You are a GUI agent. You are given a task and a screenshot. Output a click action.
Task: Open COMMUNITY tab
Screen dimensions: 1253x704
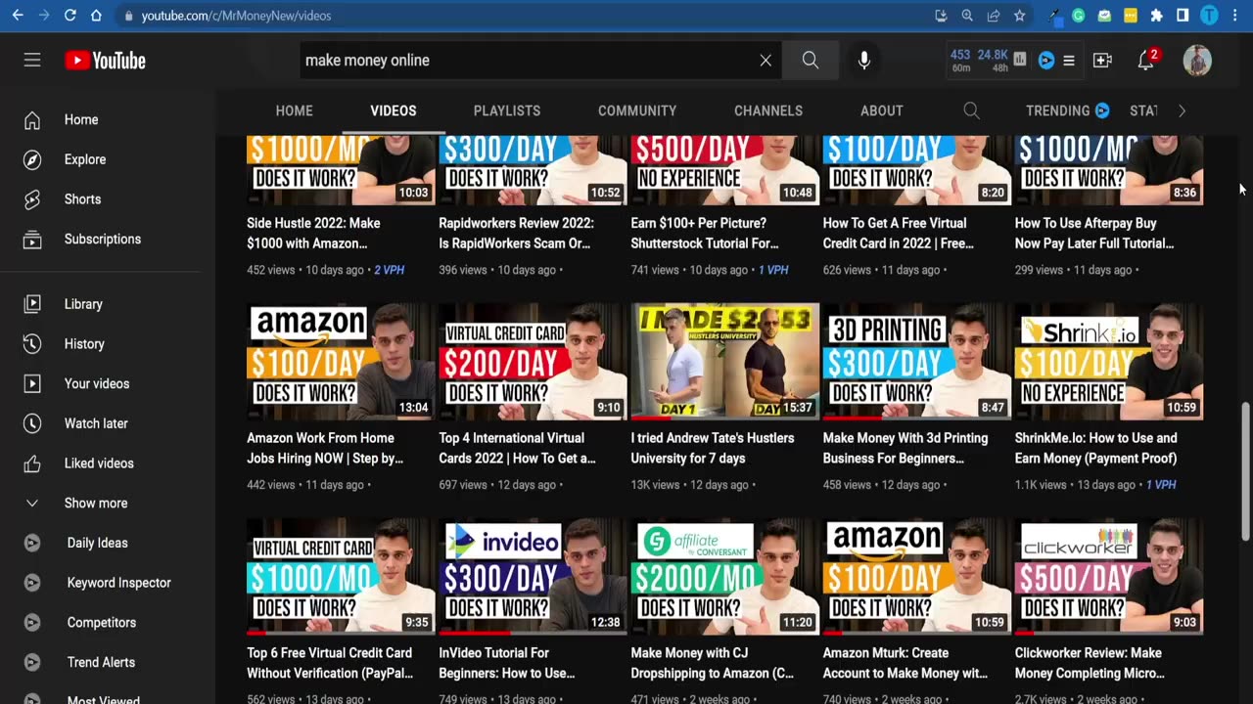pos(637,110)
